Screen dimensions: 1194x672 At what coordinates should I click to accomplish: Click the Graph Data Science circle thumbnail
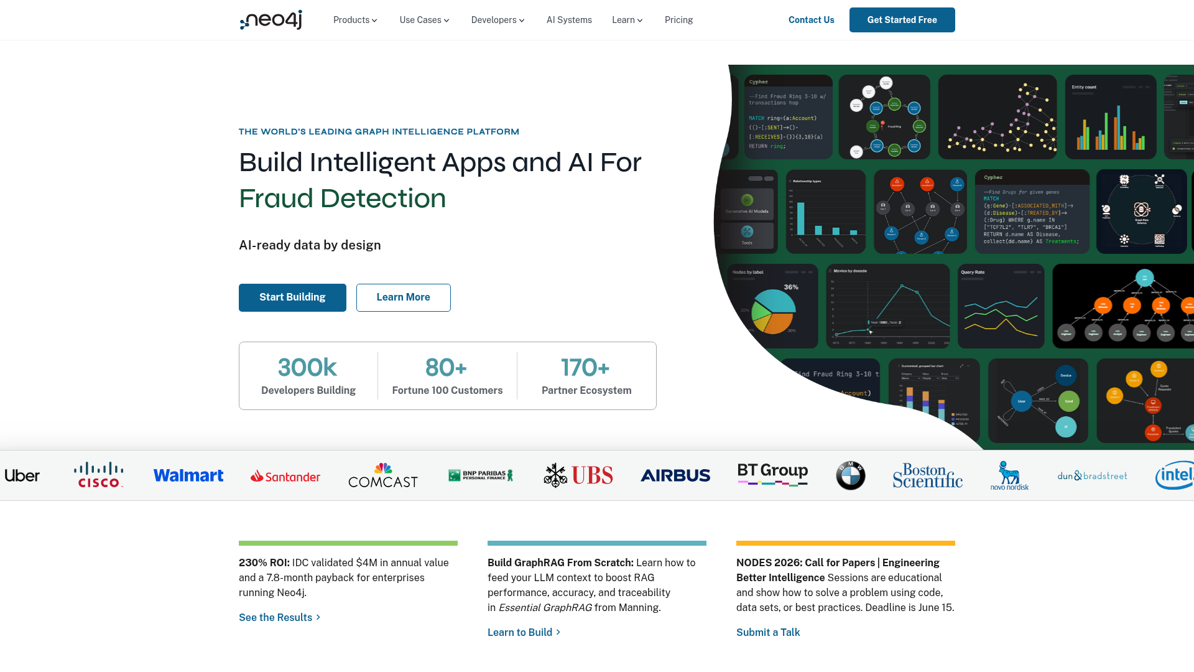click(x=1142, y=212)
